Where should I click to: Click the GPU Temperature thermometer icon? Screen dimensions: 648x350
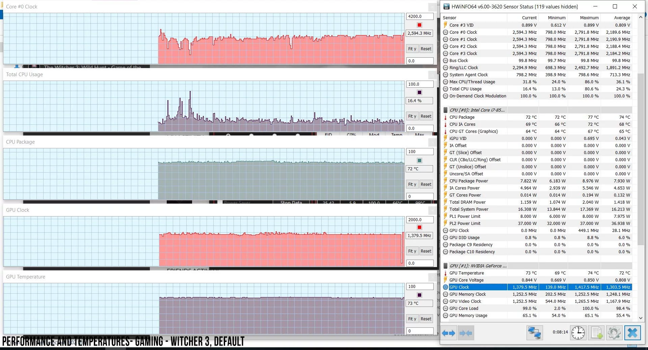(446, 273)
